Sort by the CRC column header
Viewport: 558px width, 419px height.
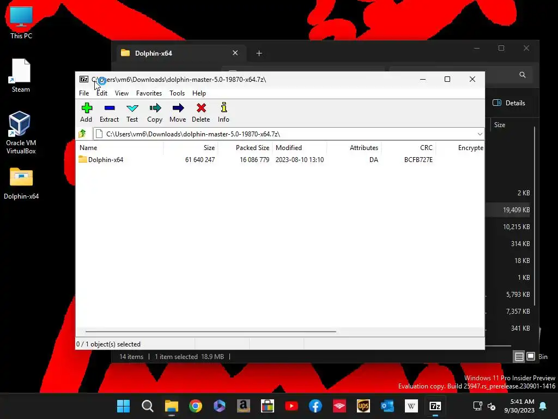coord(409,147)
